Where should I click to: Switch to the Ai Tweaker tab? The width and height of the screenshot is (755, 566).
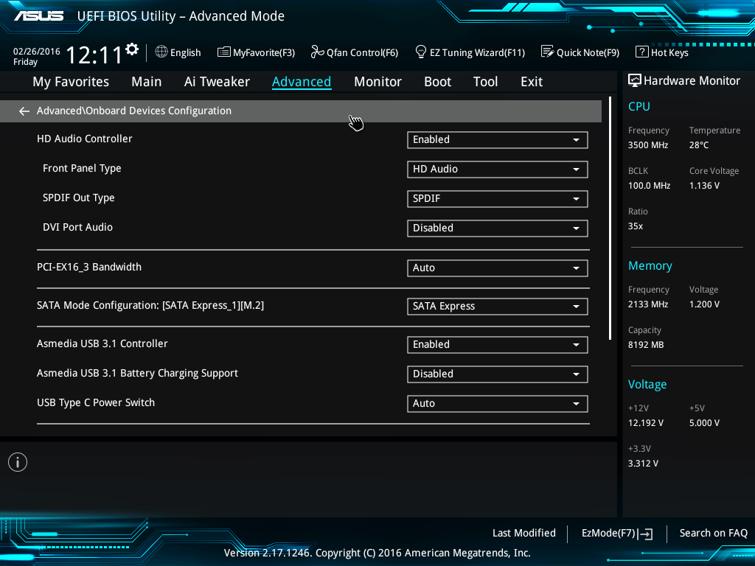tap(217, 82)
